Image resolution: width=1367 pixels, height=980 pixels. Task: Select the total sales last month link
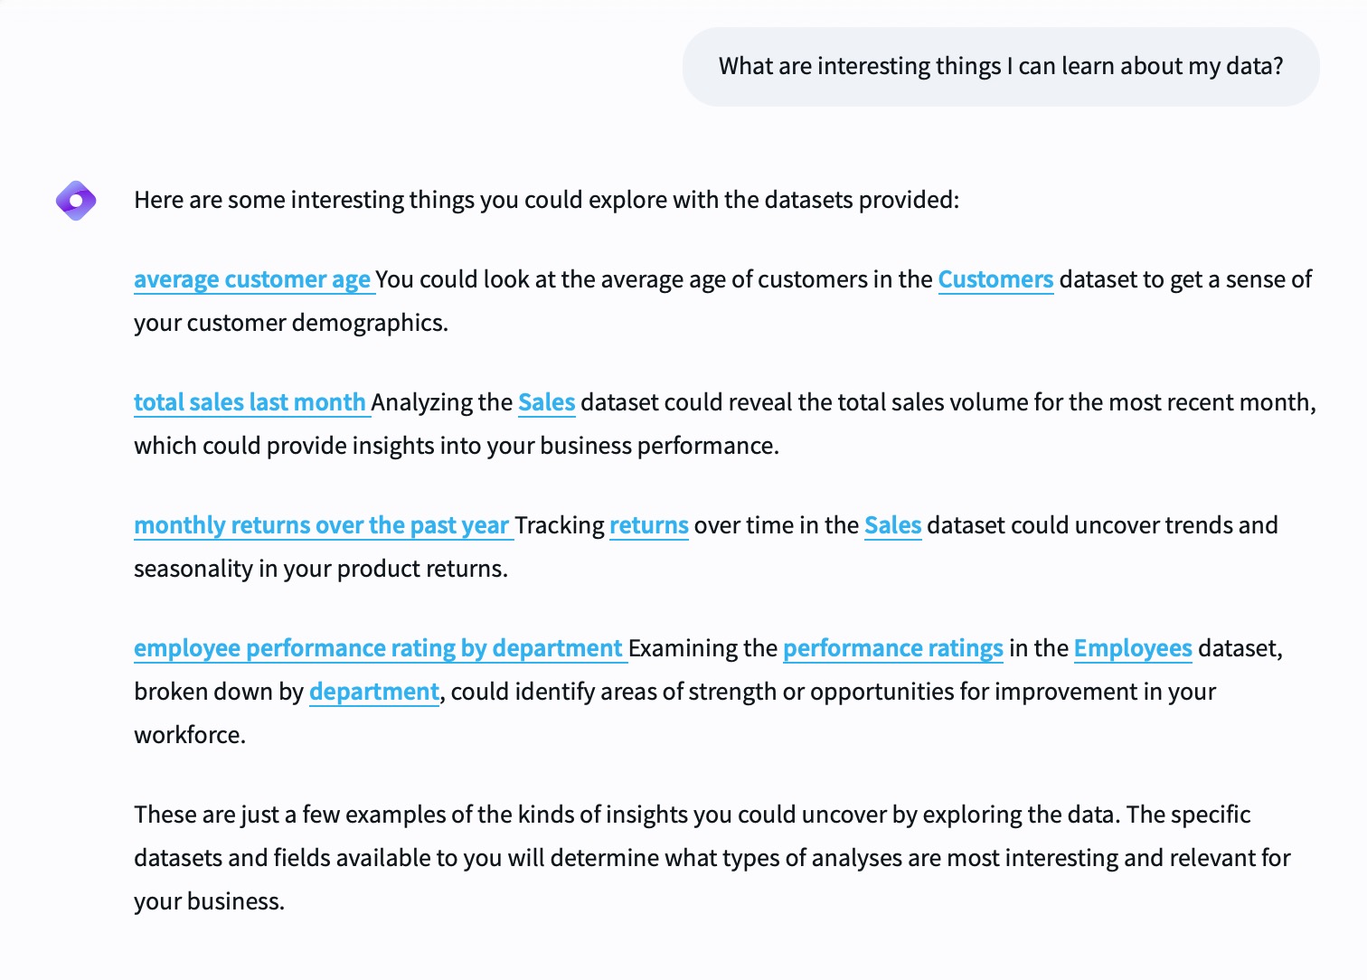click(251, 402)
